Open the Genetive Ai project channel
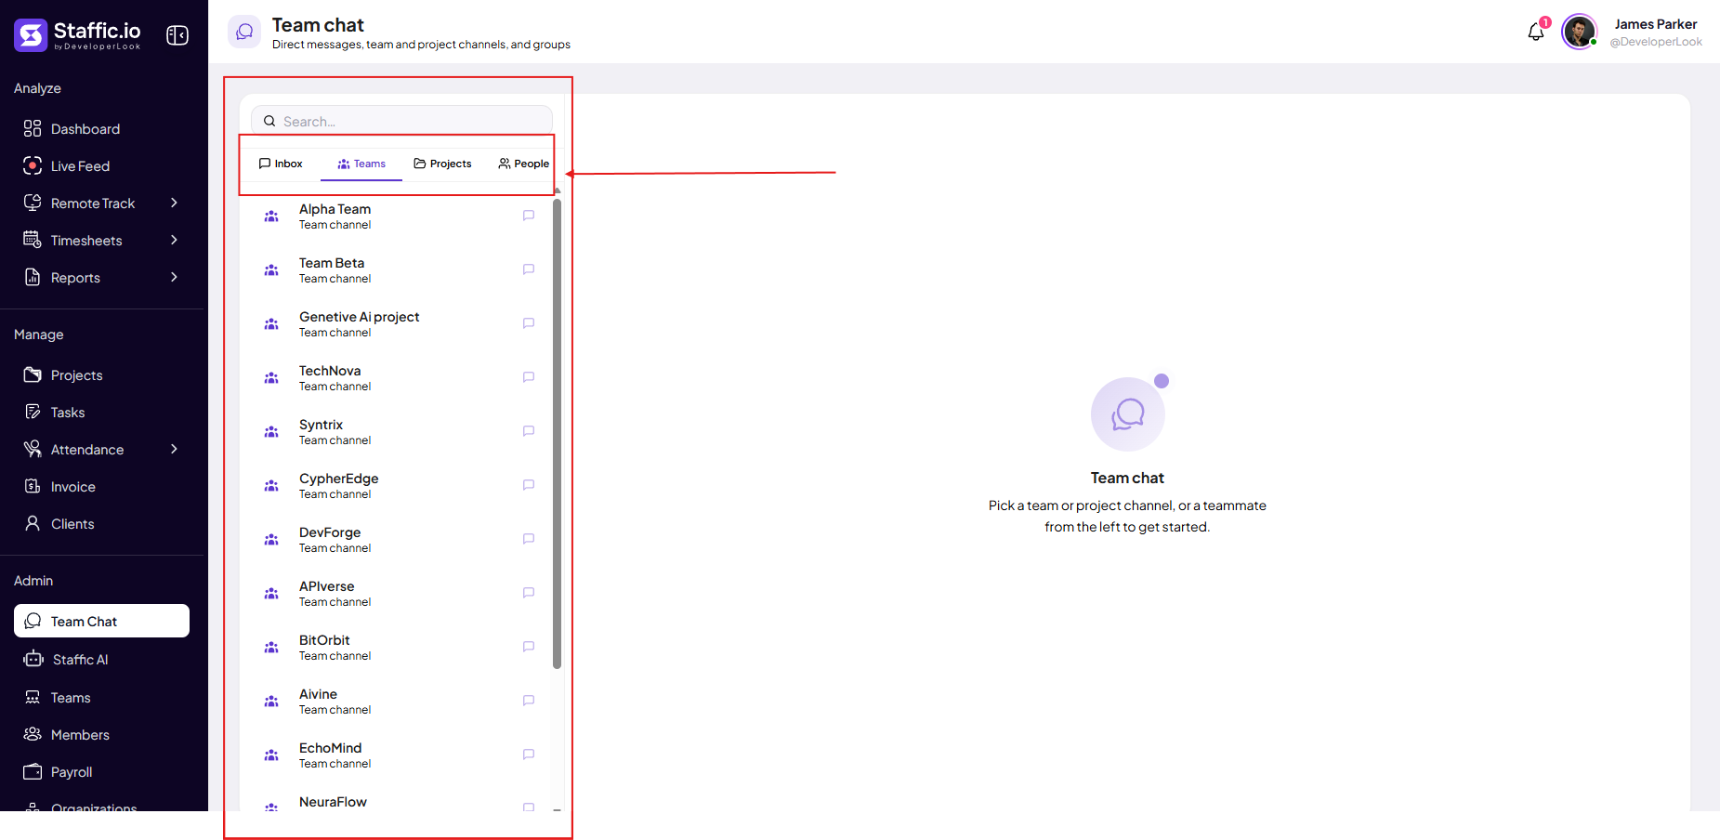Screen dimensions: 1720x840 (x=397, y=324)
